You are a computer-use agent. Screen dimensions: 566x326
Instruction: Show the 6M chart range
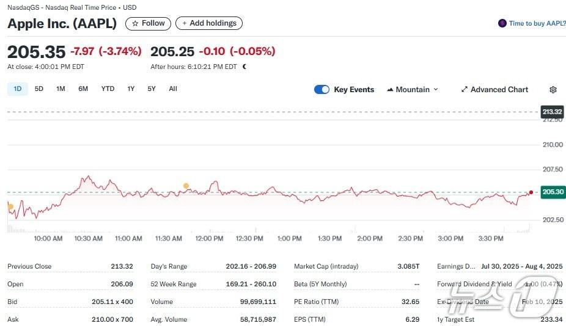click(x=83, y=89)
